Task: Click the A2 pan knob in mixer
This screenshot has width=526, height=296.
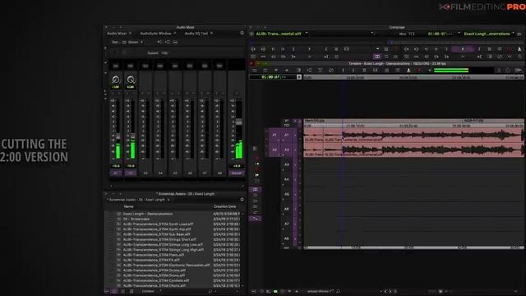Action: [131, 80]
